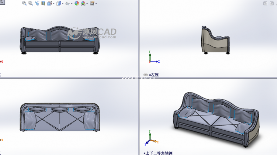Activate the Section View tool

coord(43,3)
